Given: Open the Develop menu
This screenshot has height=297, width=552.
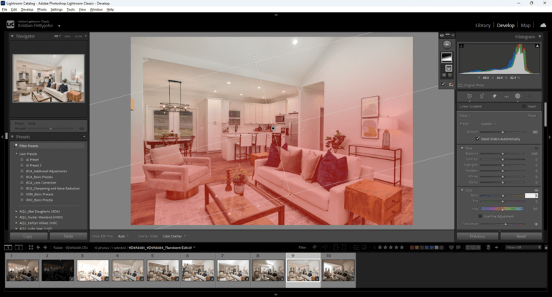Looking at the screenshot, I should tap(27, 9).
